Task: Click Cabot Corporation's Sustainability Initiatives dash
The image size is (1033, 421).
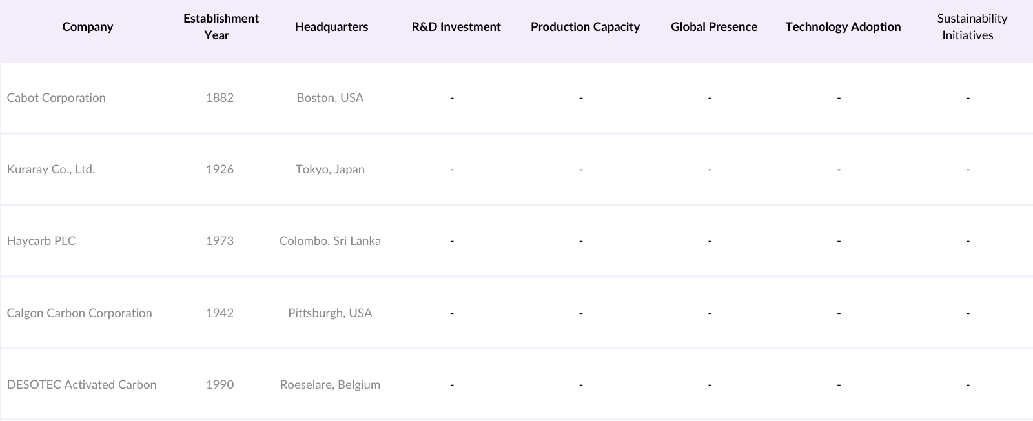Action: pos(968,98)
